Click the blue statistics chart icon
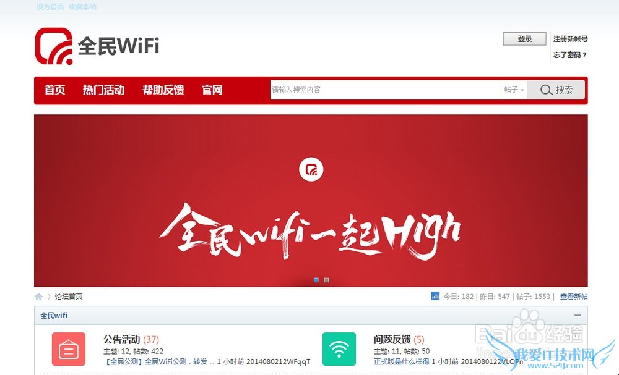 coord(435,296)
